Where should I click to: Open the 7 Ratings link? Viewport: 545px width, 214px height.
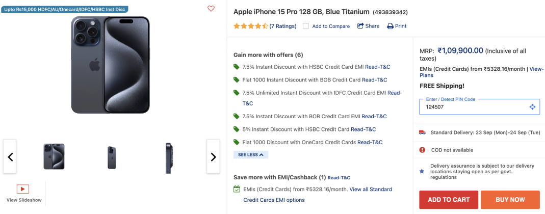pyautogui.click(x=283, y=26)
